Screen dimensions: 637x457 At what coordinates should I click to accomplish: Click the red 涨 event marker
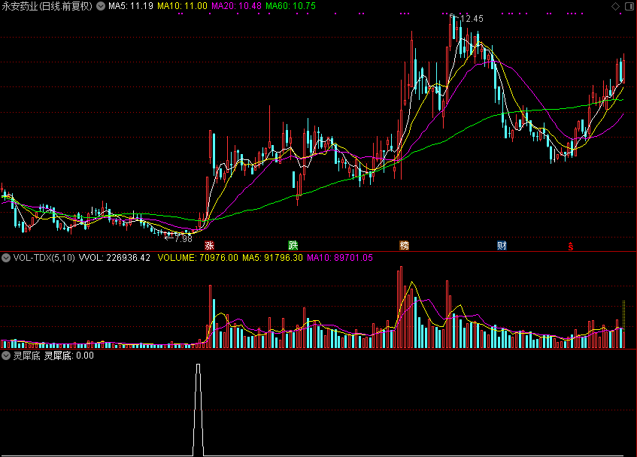coord(209,245)
